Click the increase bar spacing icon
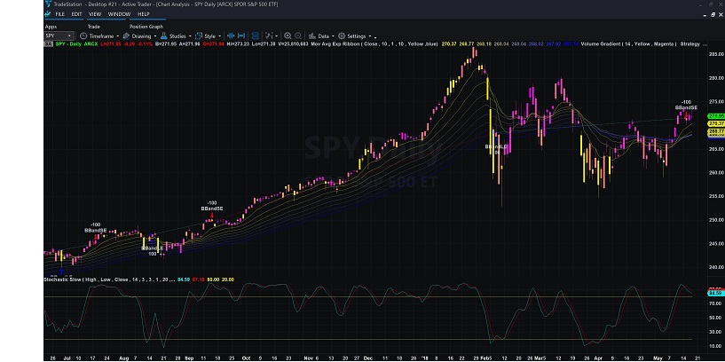 [x=241, y=36]
